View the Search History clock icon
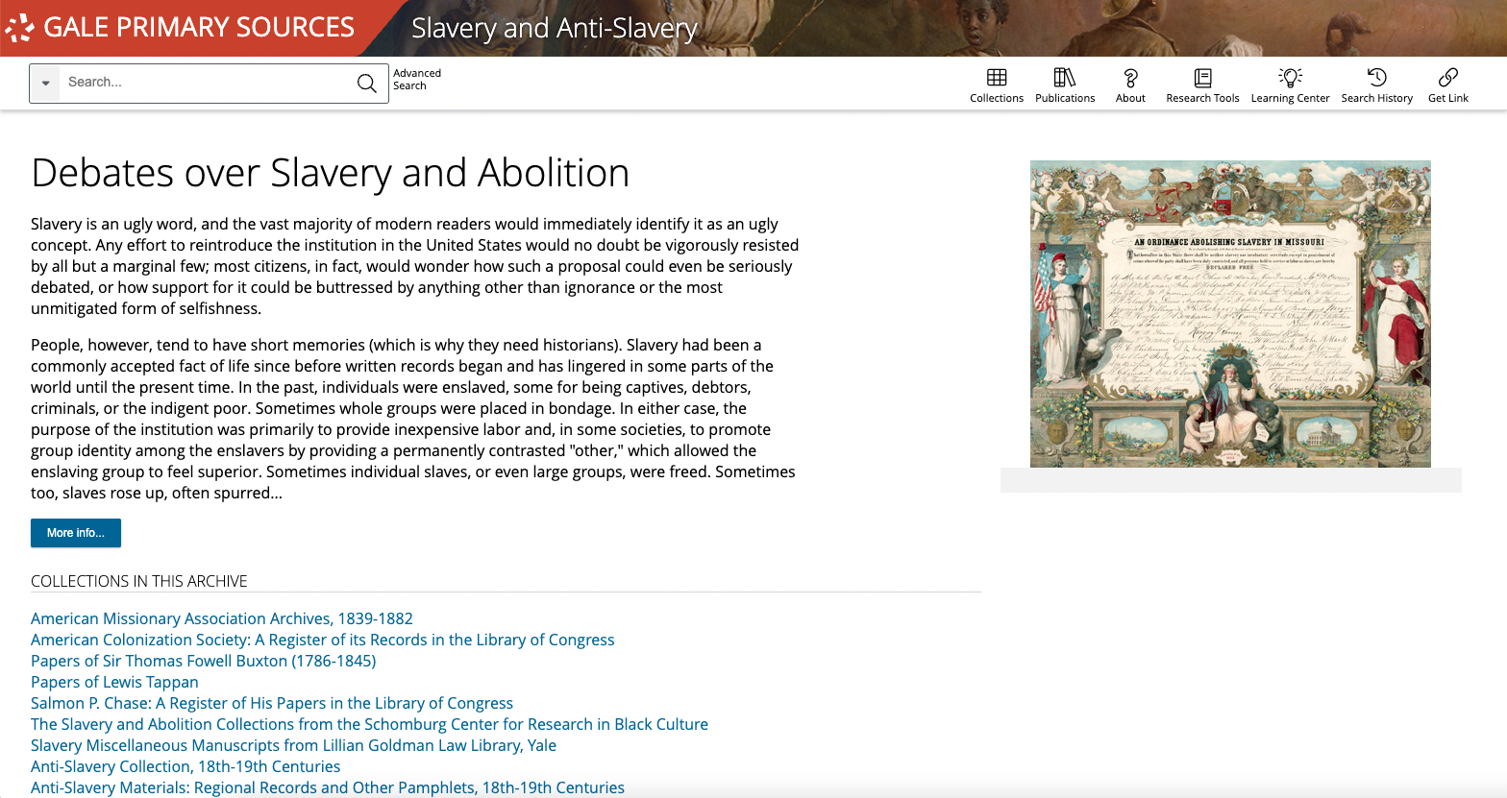The width and height of the screenshot is (1507, 798). coord(1377,78)
